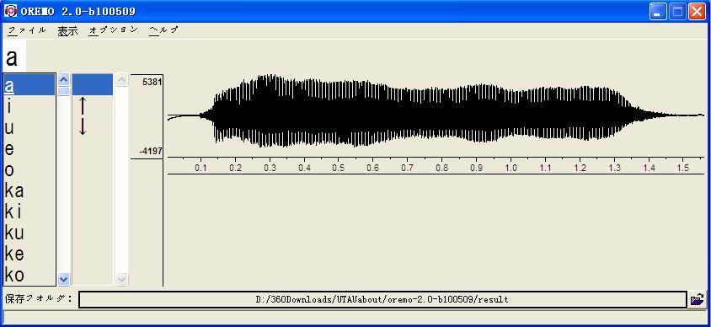Select the 'o' entry in the phoneme list
711x327 pixels.
click(29, 169)
